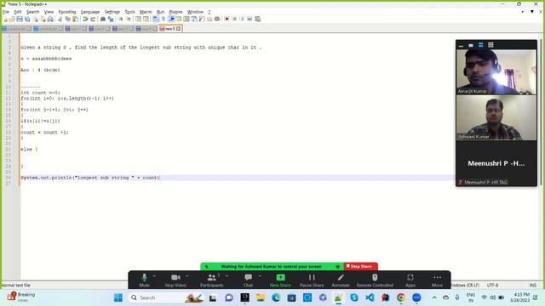
Task: Open the Participants panel in Zoom
Action: point(211,280)
